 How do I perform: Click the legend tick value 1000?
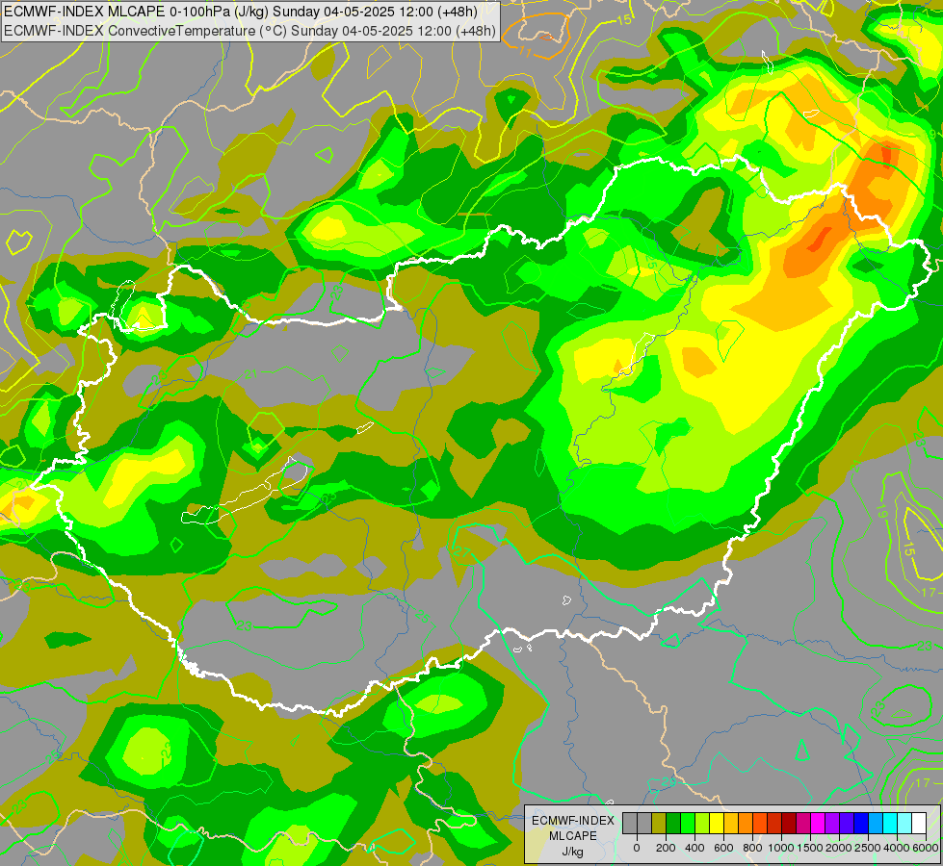coord(781,848)
